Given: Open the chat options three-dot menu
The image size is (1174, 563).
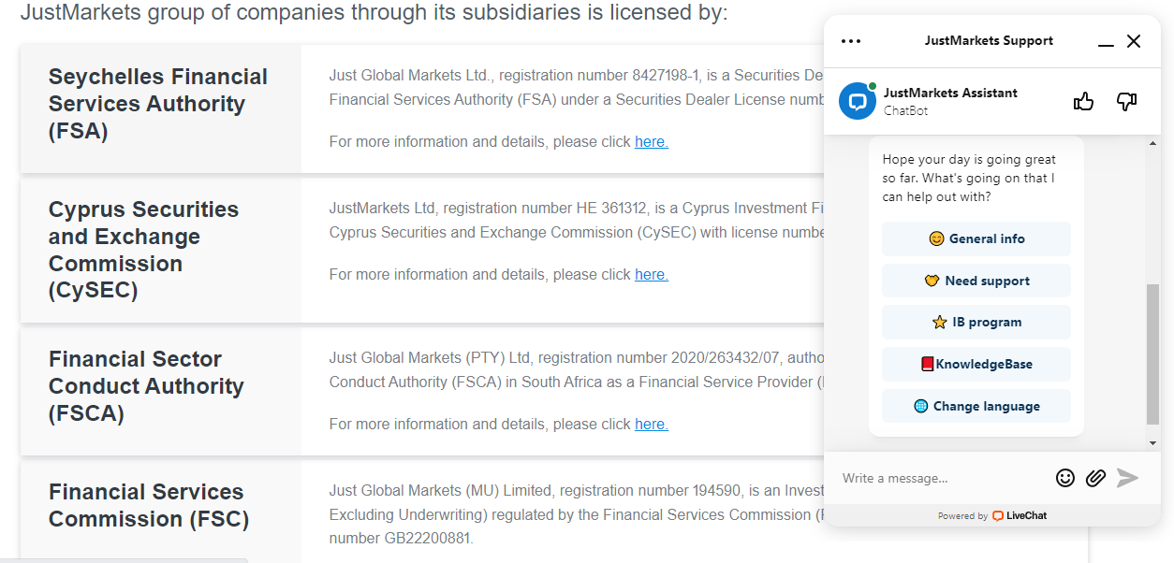Looking at the screenshot, I should coord(850,41).
